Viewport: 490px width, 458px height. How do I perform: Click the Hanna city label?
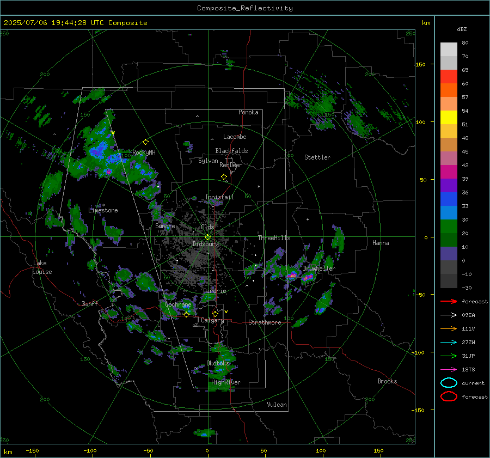pos(381,243)
